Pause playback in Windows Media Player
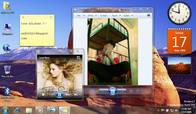 tap(59, 95)
